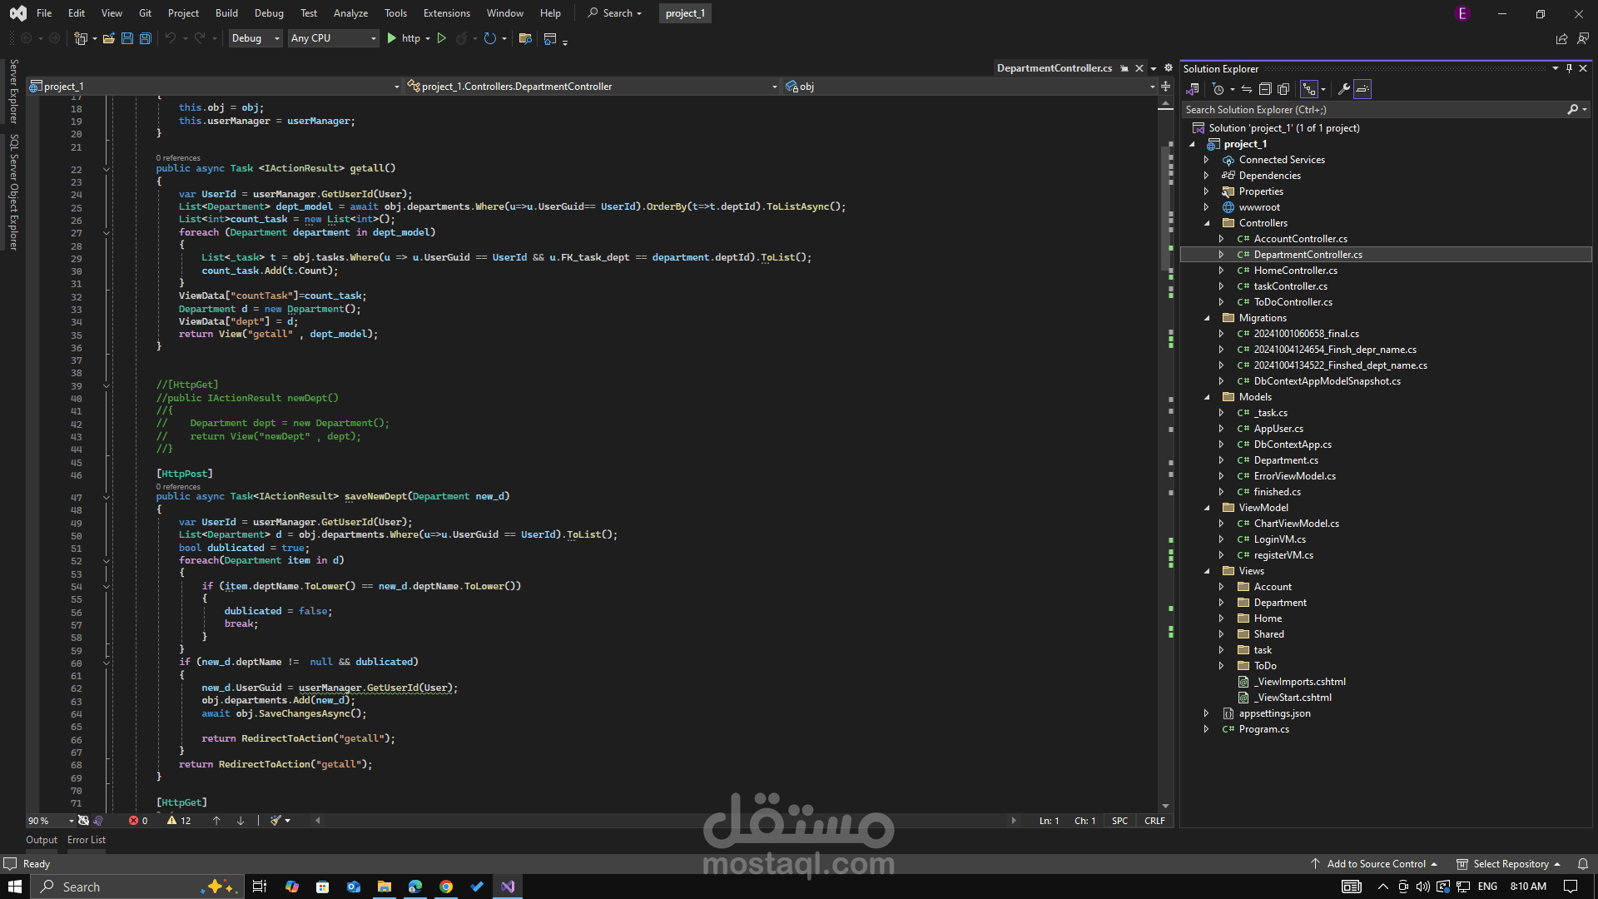Open Find in Files folder search icon
Screen dimensions: 1598x899
point(525,38)
